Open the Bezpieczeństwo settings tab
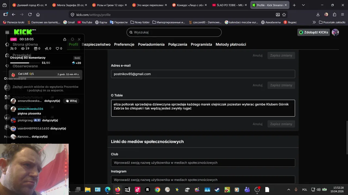 [x=96, y=44]
